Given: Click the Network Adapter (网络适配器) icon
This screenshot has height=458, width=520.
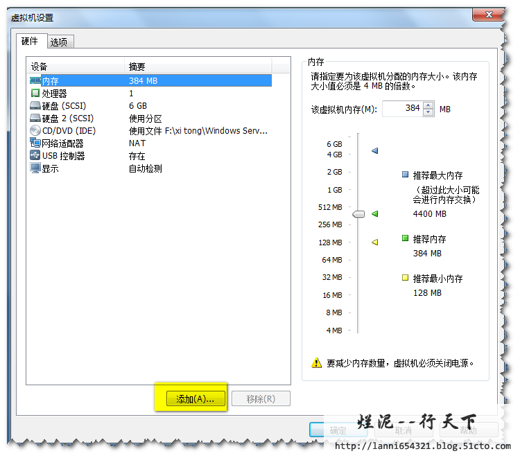Looking at the screenshot, I should 35,143.
